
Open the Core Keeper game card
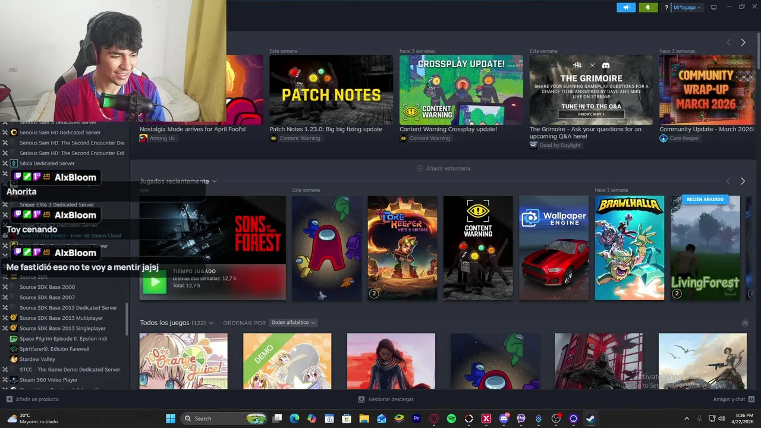point(402,248)
